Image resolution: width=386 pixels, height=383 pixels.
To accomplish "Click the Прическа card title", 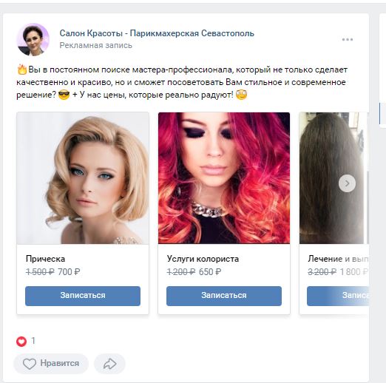I will click(46, 259).
